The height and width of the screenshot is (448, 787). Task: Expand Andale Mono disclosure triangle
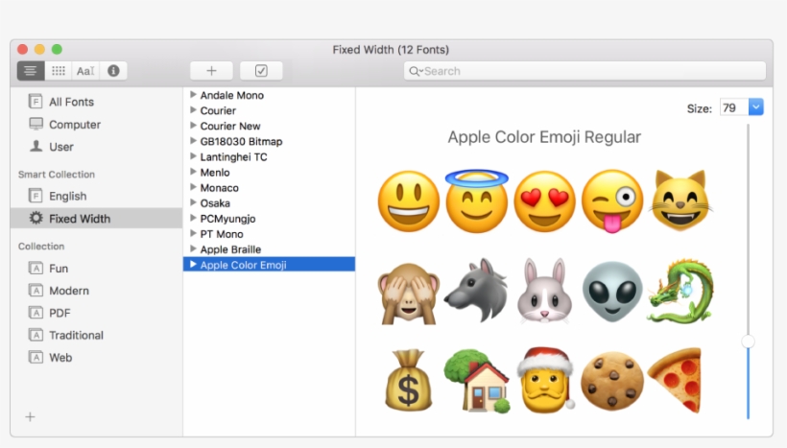click(193, 94)
